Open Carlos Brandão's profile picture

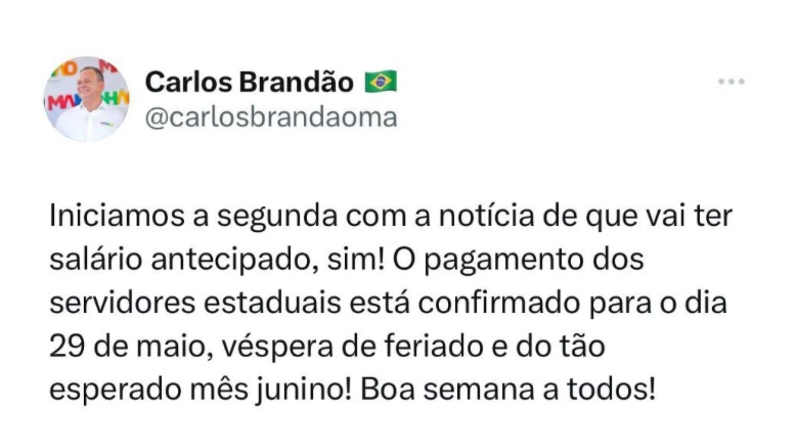[87, 99]
